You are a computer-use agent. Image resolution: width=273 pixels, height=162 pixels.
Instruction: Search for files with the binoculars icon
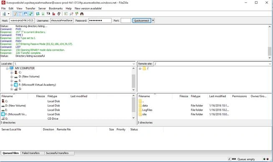(x=82, y=14)
